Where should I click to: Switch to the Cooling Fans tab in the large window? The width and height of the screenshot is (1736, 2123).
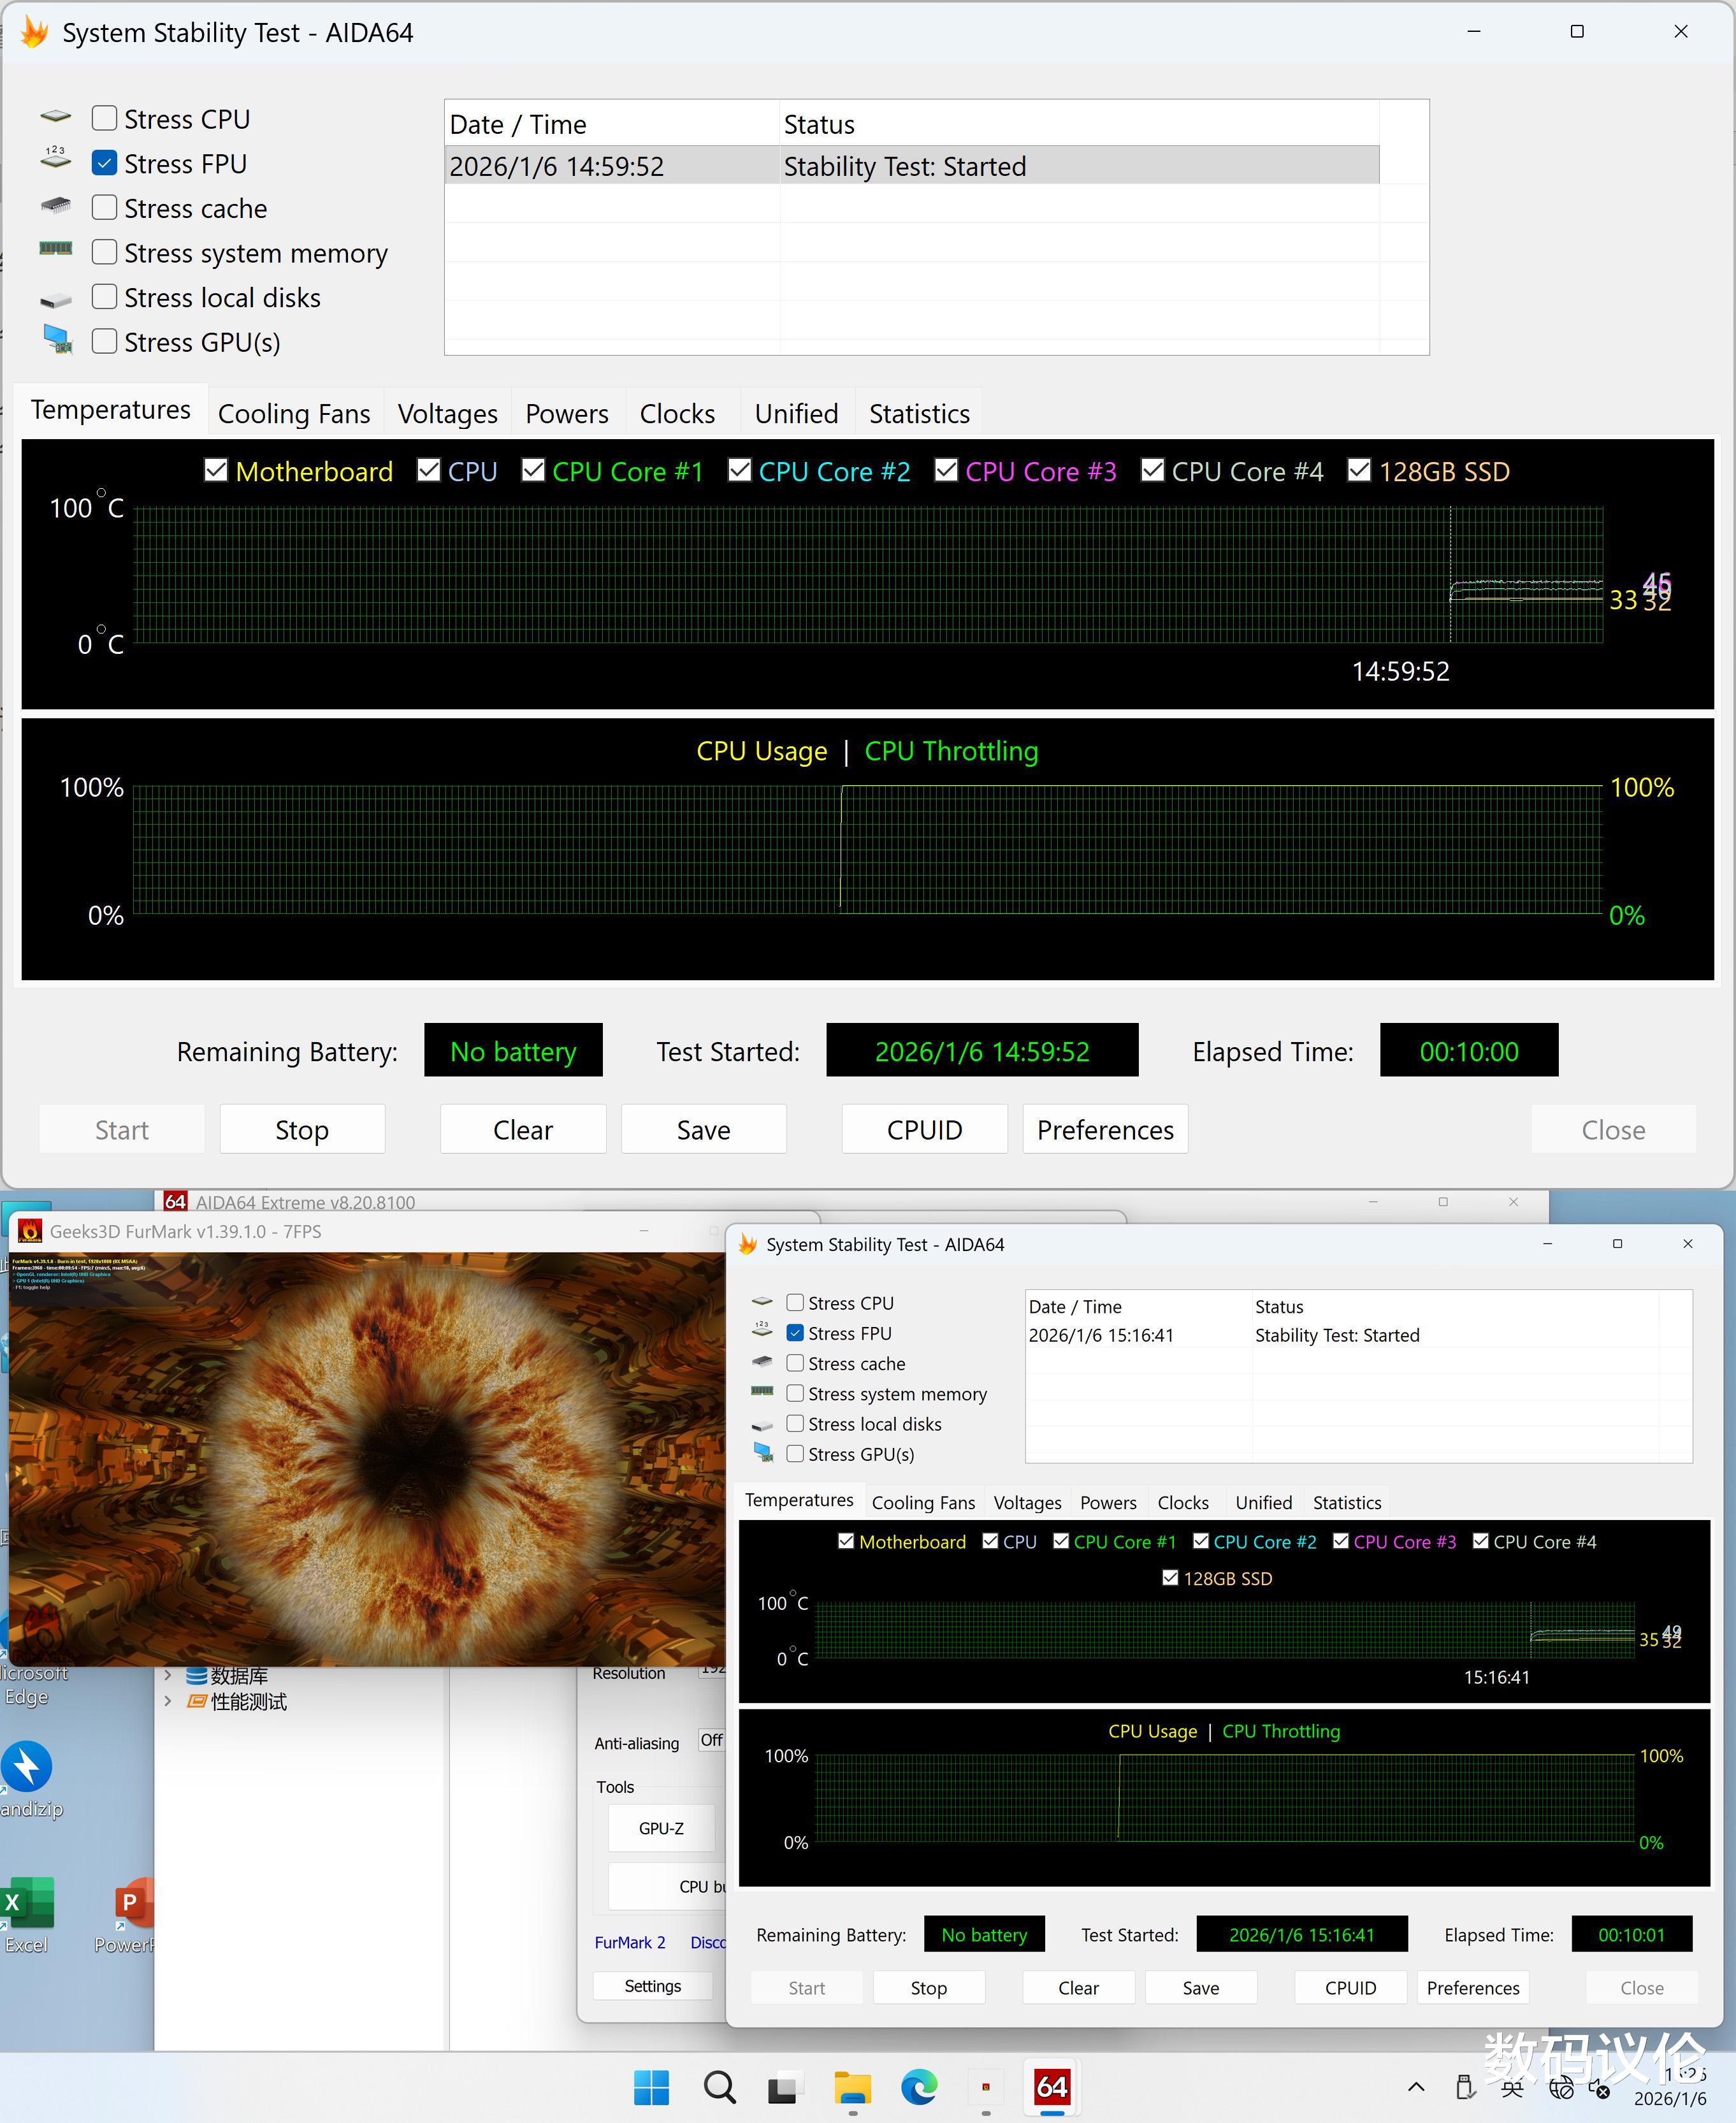[x=293, y=414]
